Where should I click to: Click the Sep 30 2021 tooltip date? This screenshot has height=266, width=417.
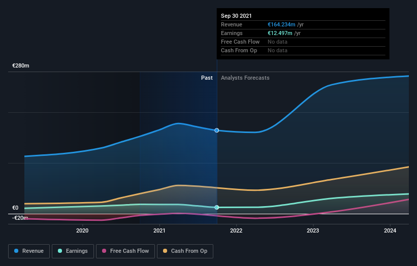point(236,16)
